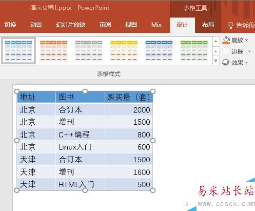Expand the full table styles gallery
The height and width of the screenshot is (211, 255).
pyautogui.click(x=216, y=60)
